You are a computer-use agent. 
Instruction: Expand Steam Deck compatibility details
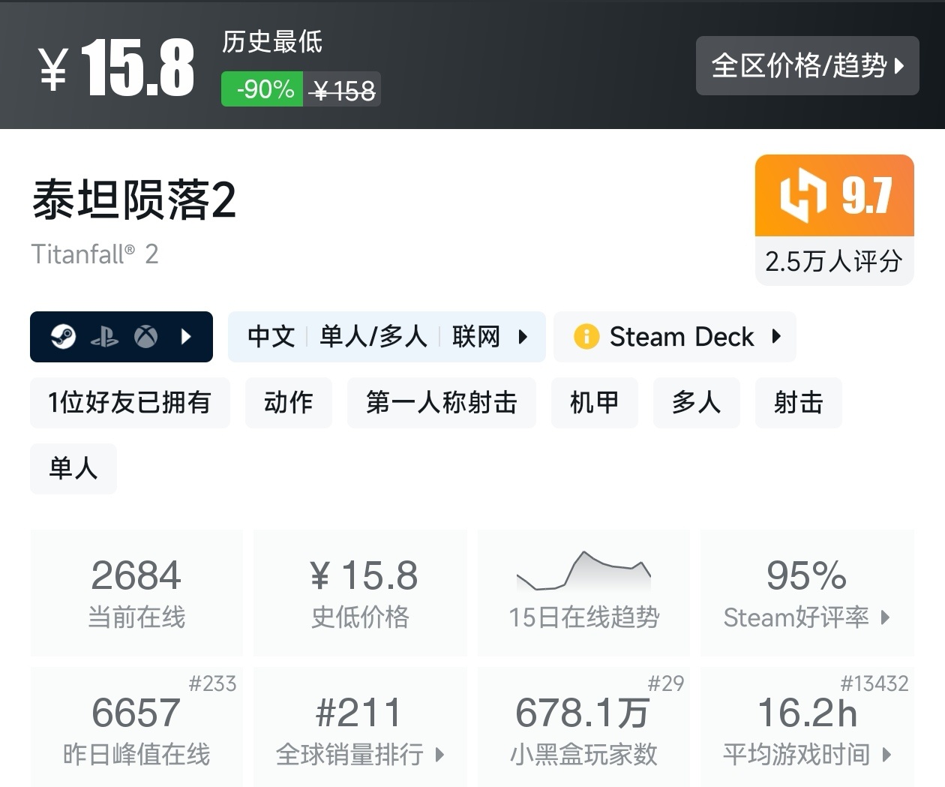pyautogui.click(x=776, y=337)
